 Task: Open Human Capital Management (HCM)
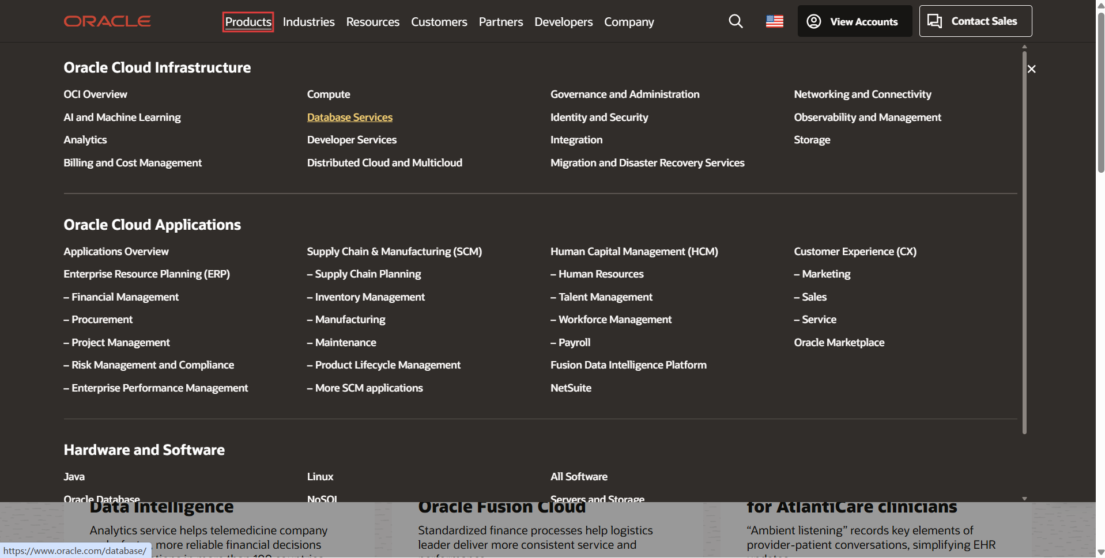click(x=634, y=252)
